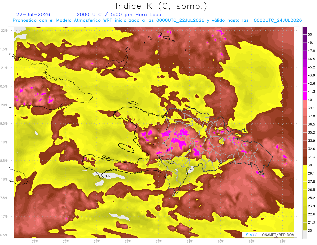Viewport: 317px width, 245px height.
Task: Click the colorbar value "43.9"
Action: [311, 75]
